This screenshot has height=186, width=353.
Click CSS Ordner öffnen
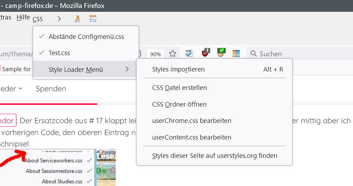(179, 104)
